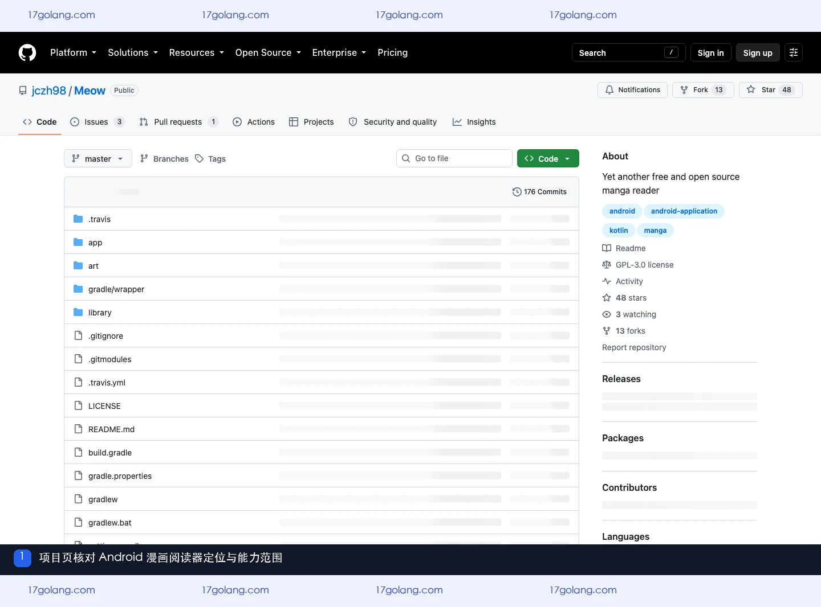Viewport: 821px width, 607px height.
Task: Click the LICENSE file icon
Action: click(x=78, y=406)
